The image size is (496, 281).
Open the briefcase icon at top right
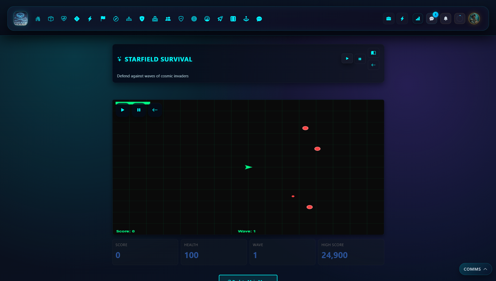(x=388, y=19)
